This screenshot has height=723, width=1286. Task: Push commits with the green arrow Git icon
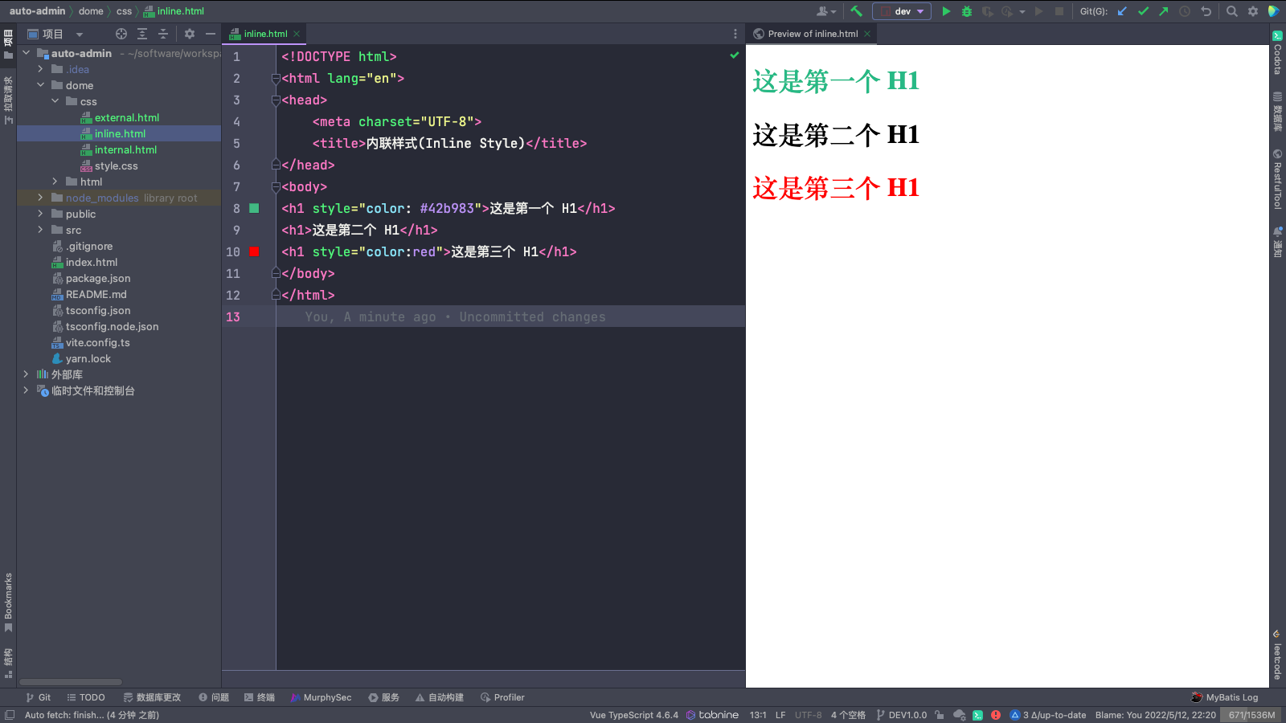[x=1163, y=11]
